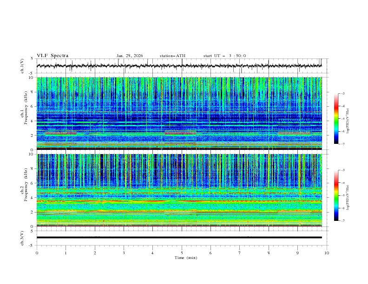
Task: Click the ch.3 waveform trace panel
Action: click(x=181, y=237)
